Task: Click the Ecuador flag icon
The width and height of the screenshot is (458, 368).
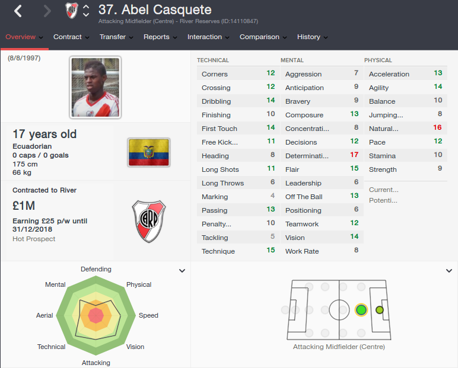Action: [149, 152]
